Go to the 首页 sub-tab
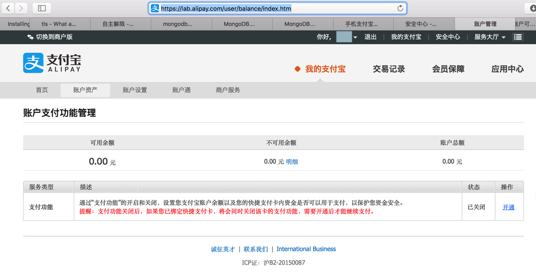This screenshot has height=272, width=536. pos(42,90)
